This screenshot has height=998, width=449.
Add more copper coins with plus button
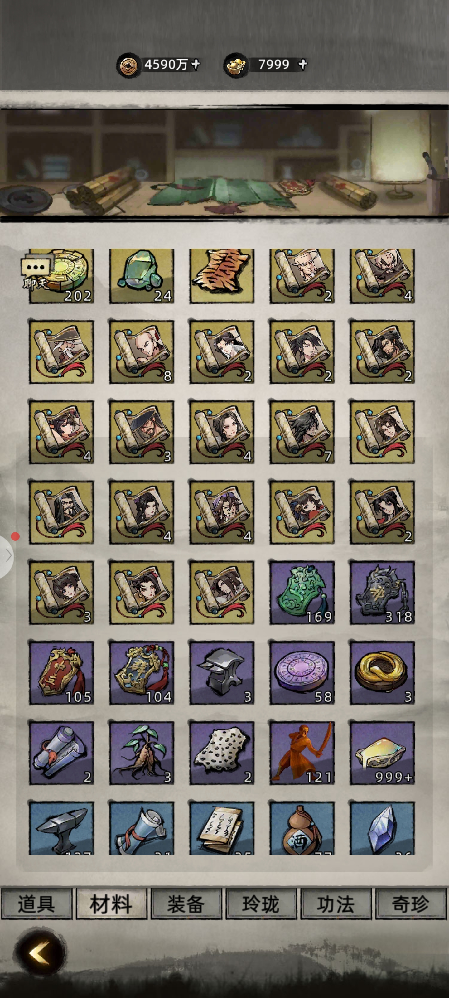click(x=196, y=64)
